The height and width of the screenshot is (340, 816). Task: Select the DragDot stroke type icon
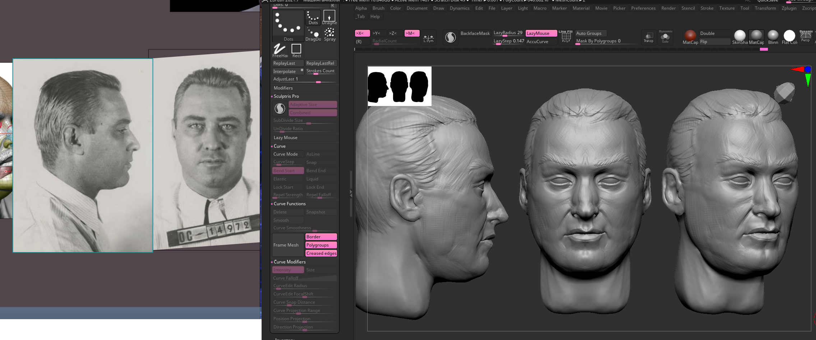pos(313,34)
